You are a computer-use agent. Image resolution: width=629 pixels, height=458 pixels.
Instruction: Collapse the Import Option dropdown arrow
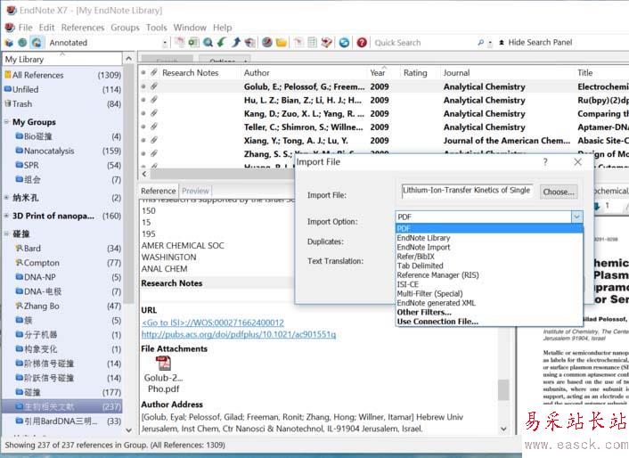click(x=576, y=217)
